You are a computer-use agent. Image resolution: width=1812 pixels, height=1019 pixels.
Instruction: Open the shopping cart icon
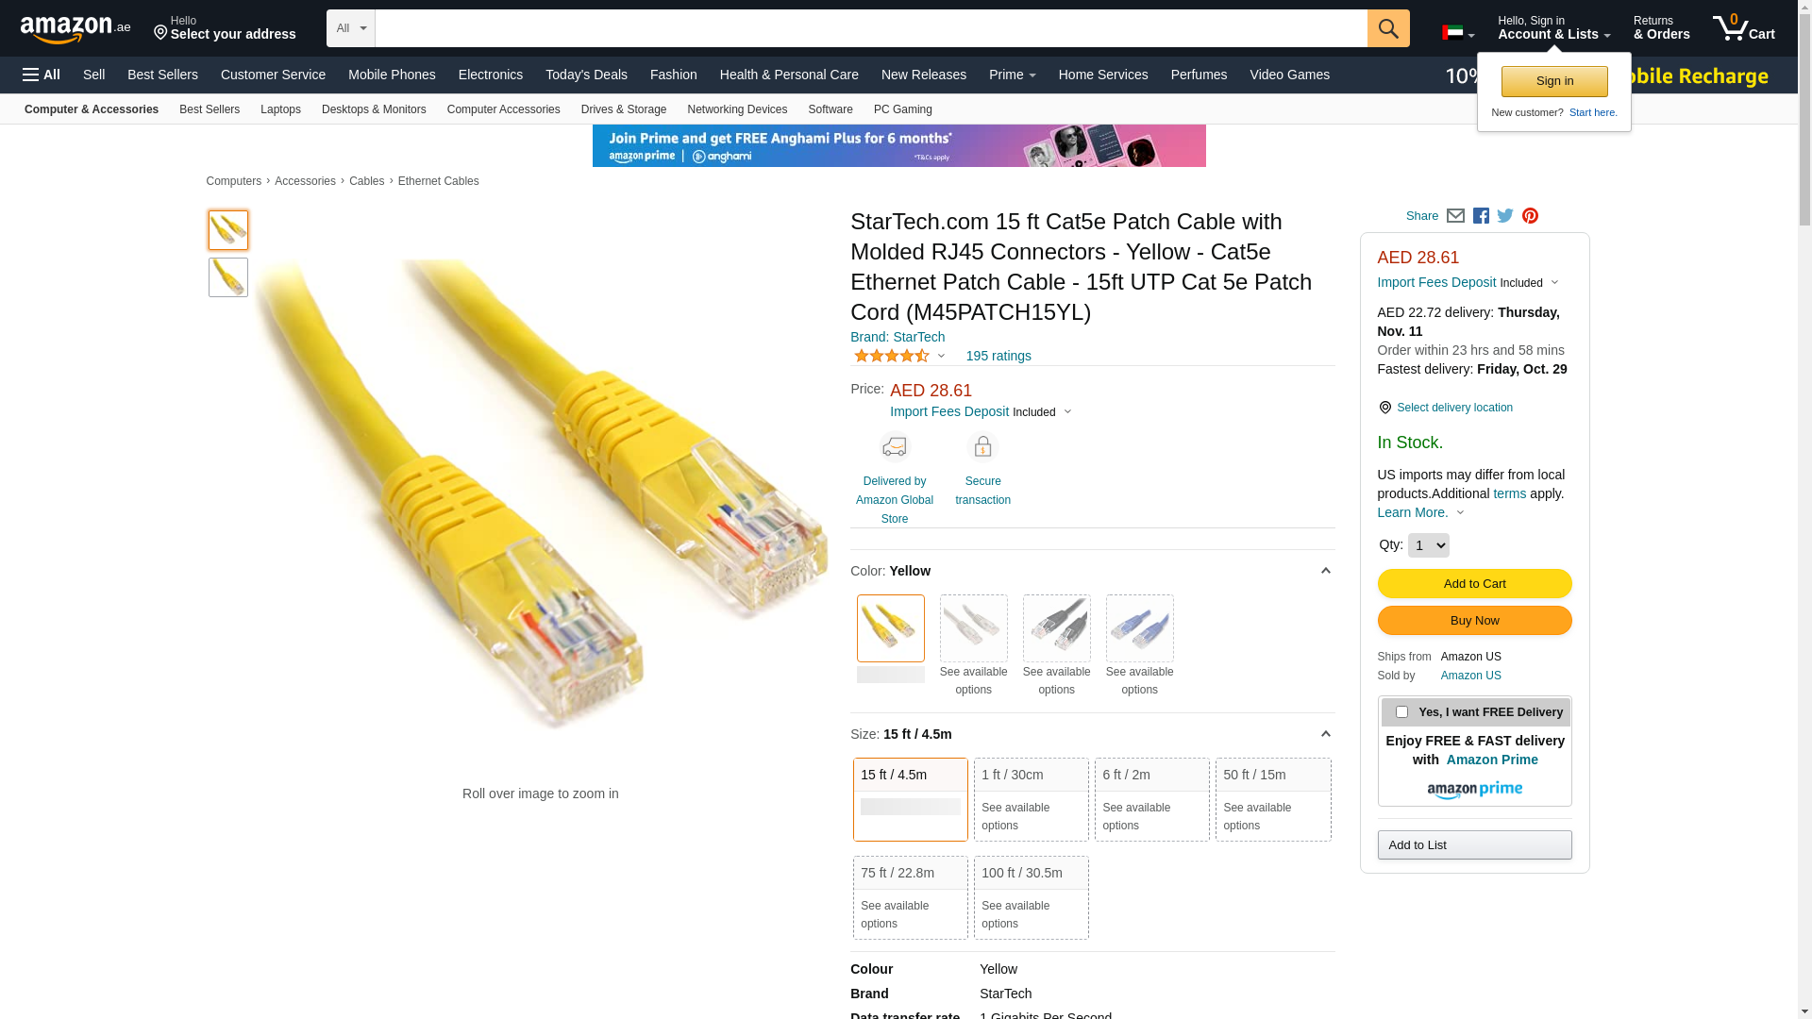coord(1742,28)
